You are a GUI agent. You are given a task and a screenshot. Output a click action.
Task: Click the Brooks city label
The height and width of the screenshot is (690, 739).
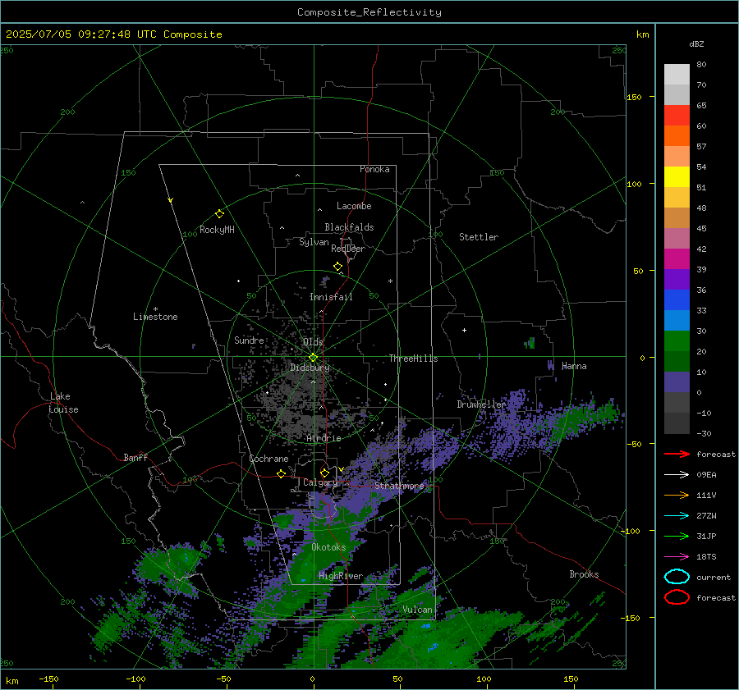[x=584, y=574]
